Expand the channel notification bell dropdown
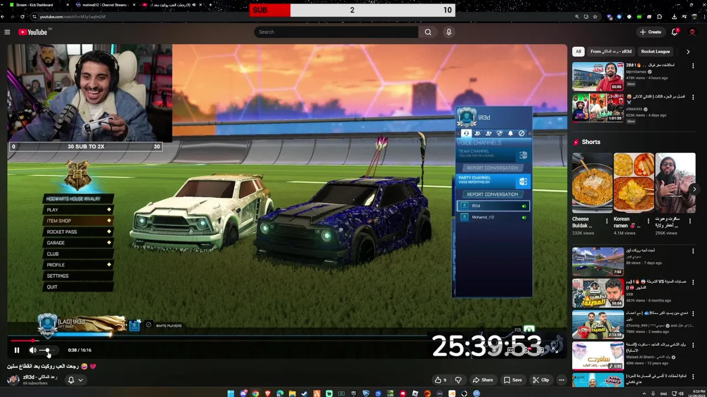Image resolution: width=707 pixels, height=397 pixels. click(x=81, y=380)
